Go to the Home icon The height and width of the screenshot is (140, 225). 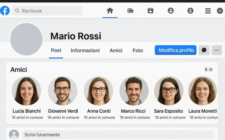[x=110, y=11]
